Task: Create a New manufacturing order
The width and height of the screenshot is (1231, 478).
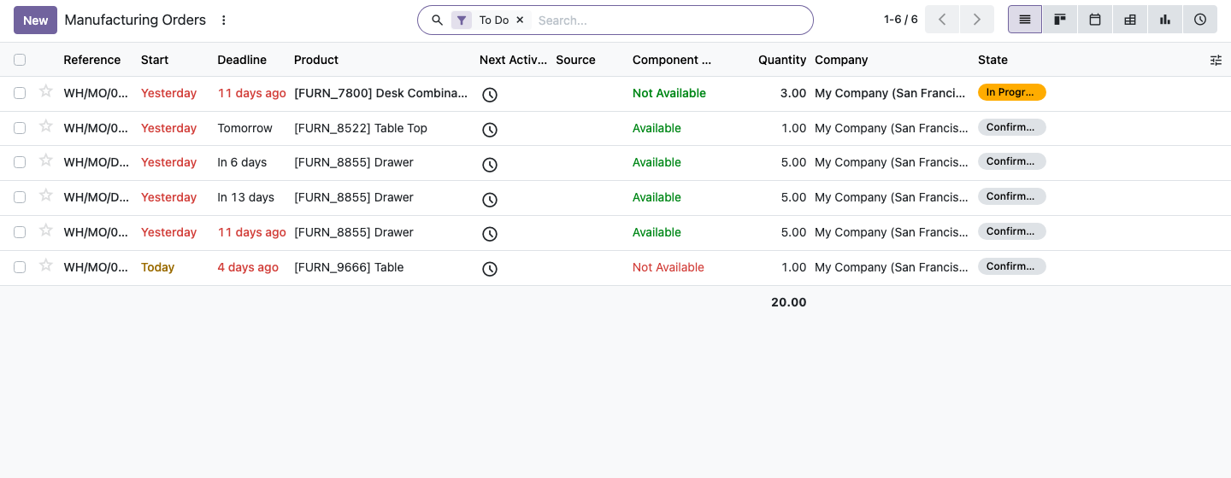Action: (35, 20)
